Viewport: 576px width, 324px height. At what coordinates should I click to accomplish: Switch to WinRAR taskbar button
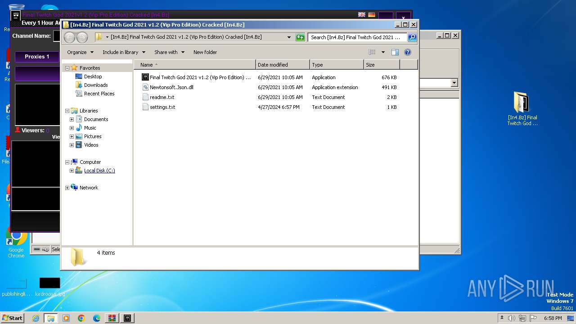tap(112, 318)
